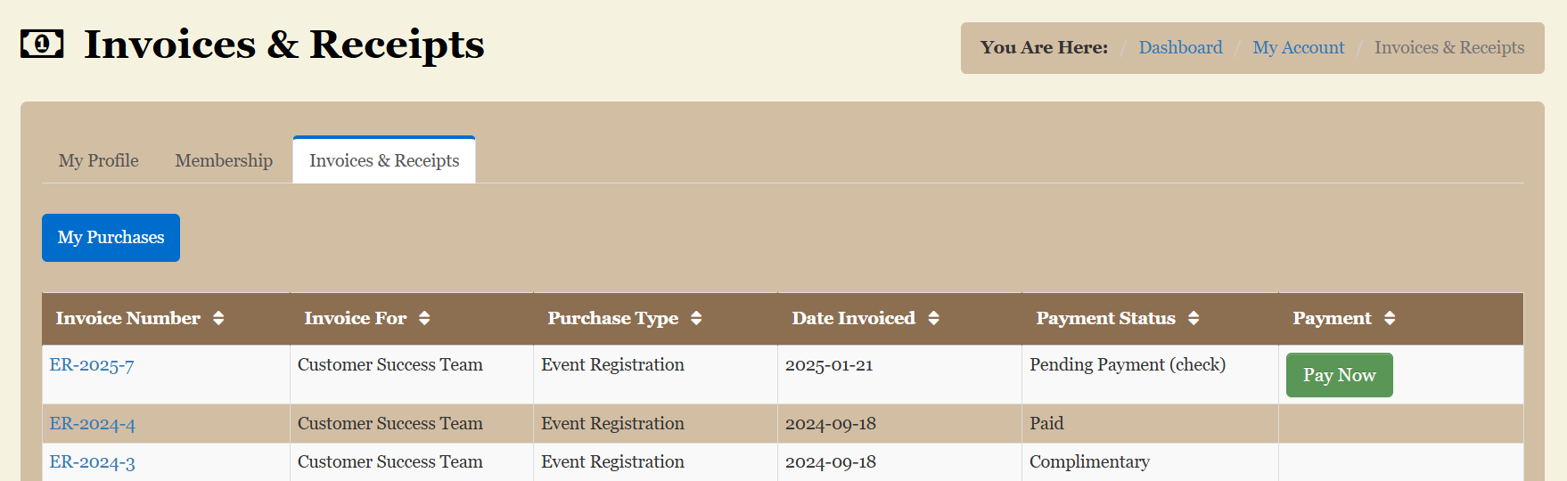Click the Invoice Number column header
Screen dimensions: 1567x481
(127, 318)
